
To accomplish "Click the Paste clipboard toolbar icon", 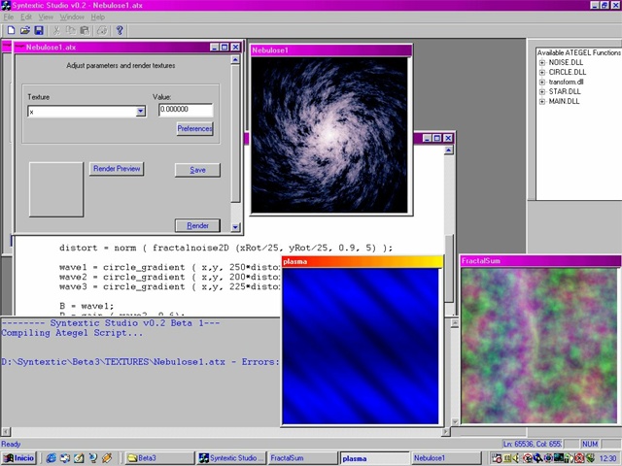I will 85,30.
